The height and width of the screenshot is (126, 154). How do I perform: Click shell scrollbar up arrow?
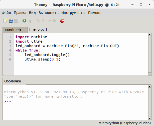tap(149, 86)
